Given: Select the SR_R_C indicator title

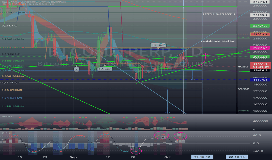Looking at the screenshot, I should (x=6, y=133).
